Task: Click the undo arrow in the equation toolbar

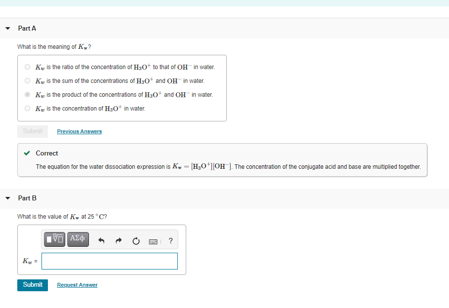Action: 101,240
